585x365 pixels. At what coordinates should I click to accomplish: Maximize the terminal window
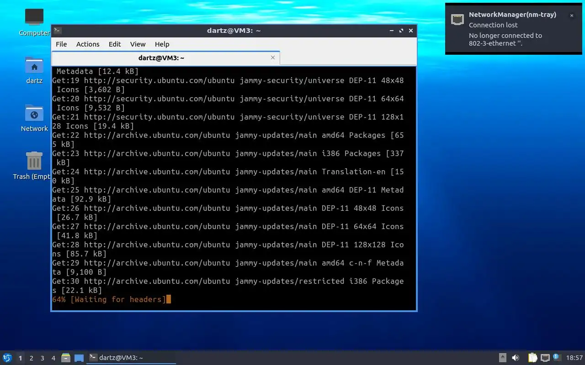click(x=401, y=31)
